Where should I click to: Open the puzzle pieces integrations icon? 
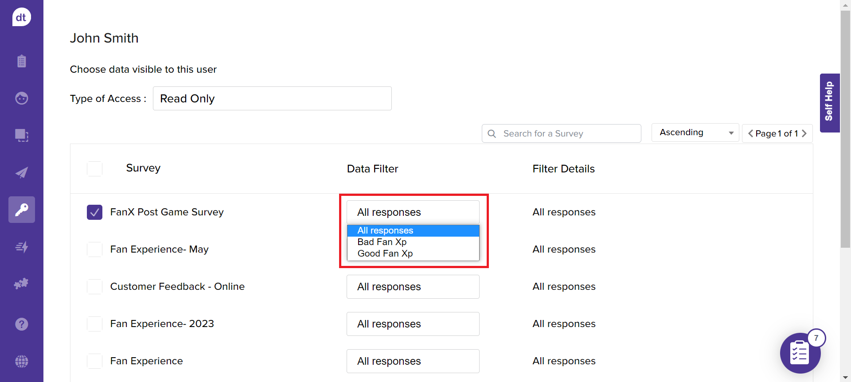21,284
